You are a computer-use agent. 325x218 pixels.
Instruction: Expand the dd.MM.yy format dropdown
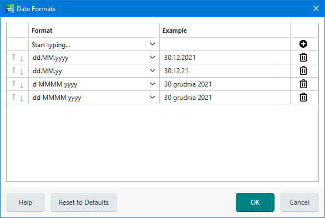(x=153, y=70)
